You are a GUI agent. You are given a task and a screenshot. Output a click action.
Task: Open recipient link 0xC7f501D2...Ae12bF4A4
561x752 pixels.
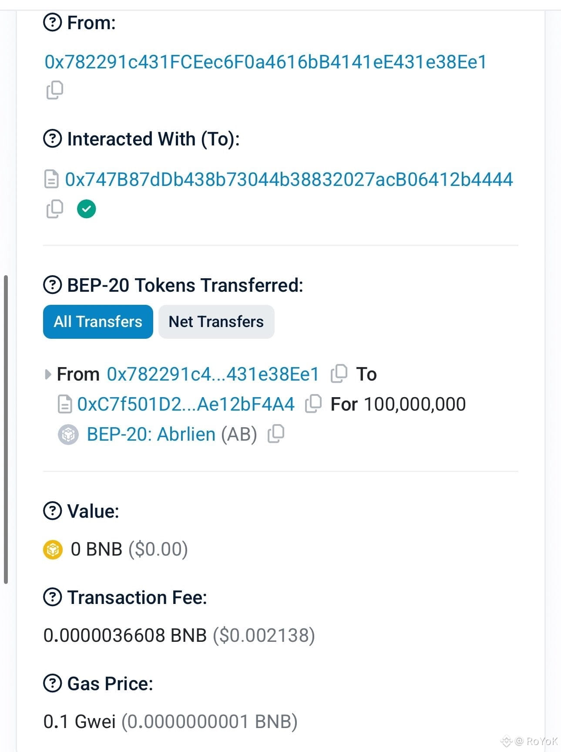[x=186, y=404]
